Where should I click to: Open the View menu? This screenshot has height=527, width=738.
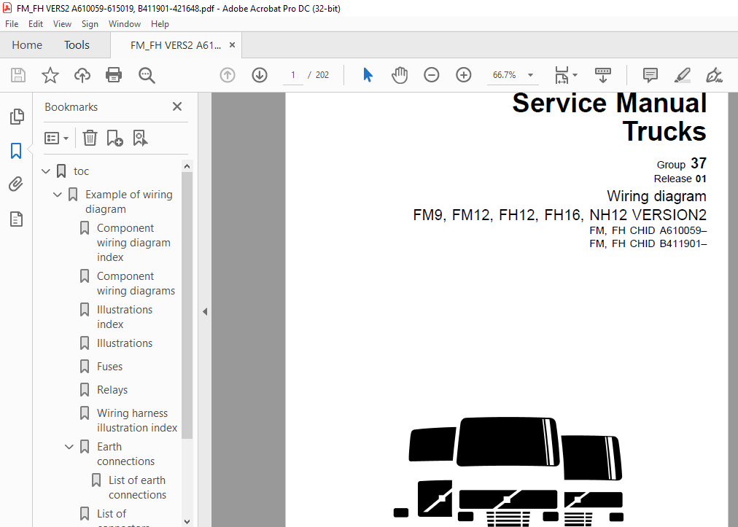(62, 24)
